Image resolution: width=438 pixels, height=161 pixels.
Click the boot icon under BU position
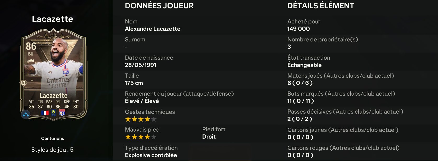31,61
